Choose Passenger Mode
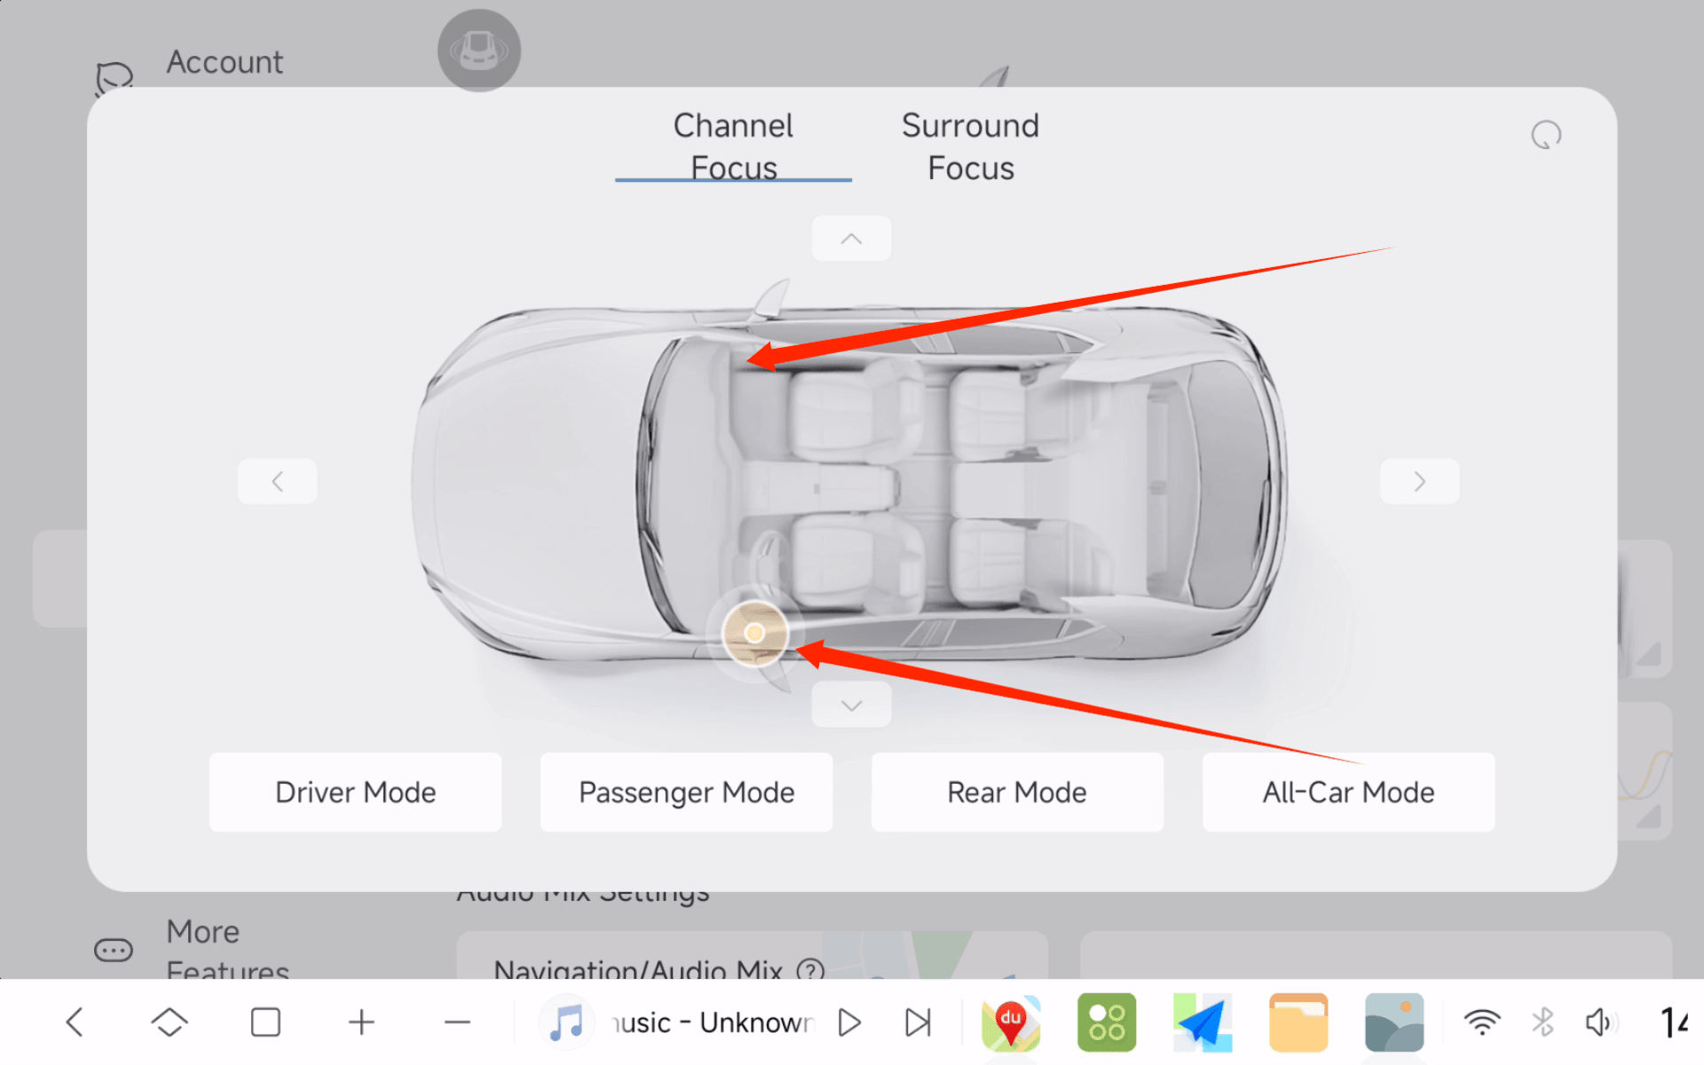This screenshot has height=1065, width=1704. tap(686, 792)
